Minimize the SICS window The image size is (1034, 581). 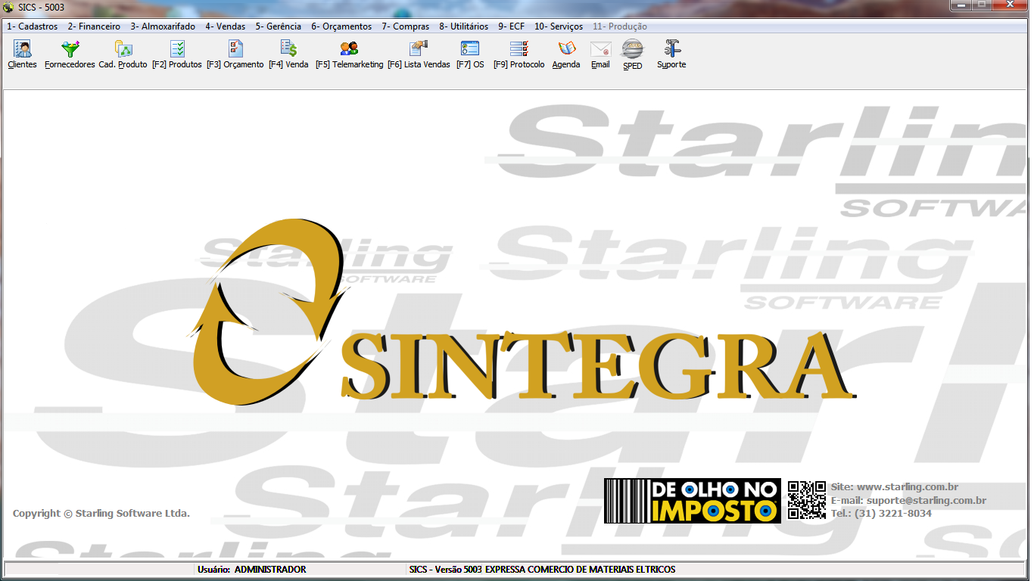tap(961, 5)
